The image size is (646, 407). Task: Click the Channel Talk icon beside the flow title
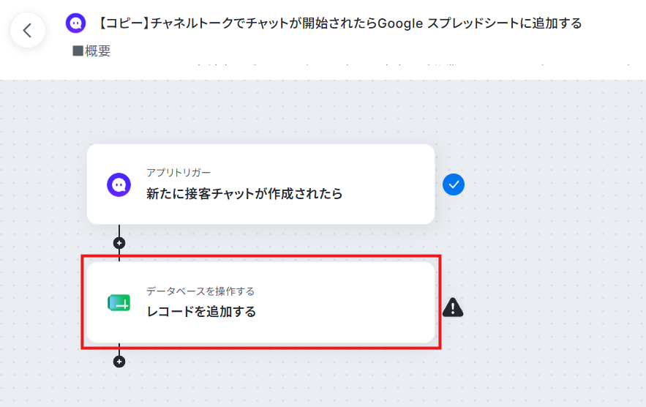click(x=76, y=23)
